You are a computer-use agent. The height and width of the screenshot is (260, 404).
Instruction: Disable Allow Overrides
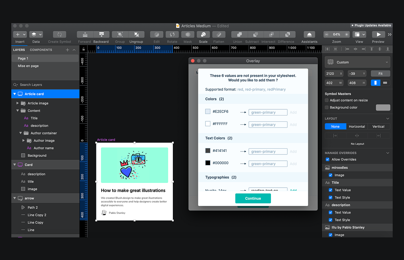pos(327,159)
